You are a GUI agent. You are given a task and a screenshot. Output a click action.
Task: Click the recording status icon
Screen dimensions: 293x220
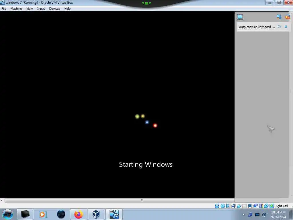point(255,206)
